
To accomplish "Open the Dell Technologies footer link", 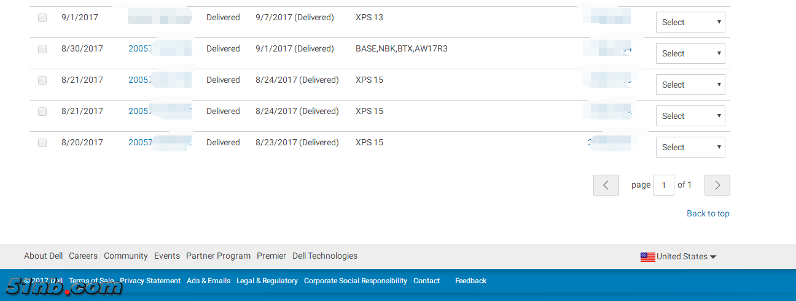I will 325,256.
